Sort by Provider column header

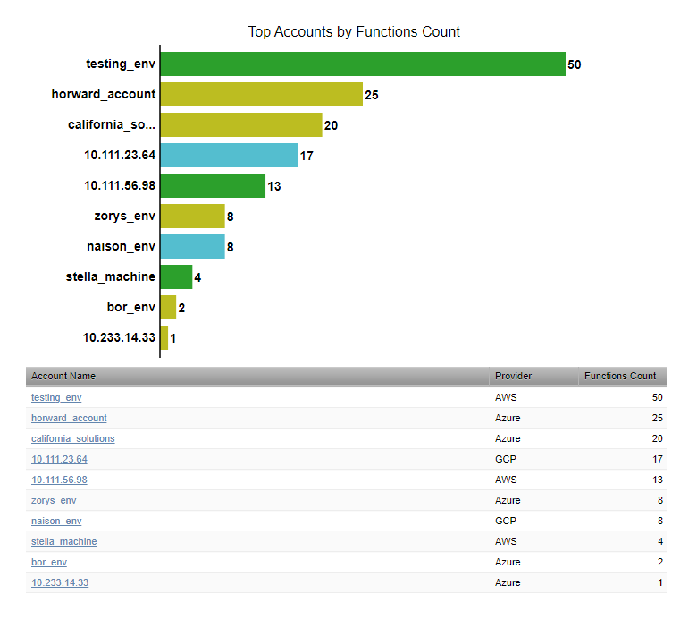[x=533, y=376]
